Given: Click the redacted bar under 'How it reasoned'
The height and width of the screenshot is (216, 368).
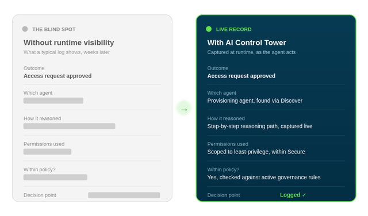Looking at the screenshot, I should (x=69, y=126).
